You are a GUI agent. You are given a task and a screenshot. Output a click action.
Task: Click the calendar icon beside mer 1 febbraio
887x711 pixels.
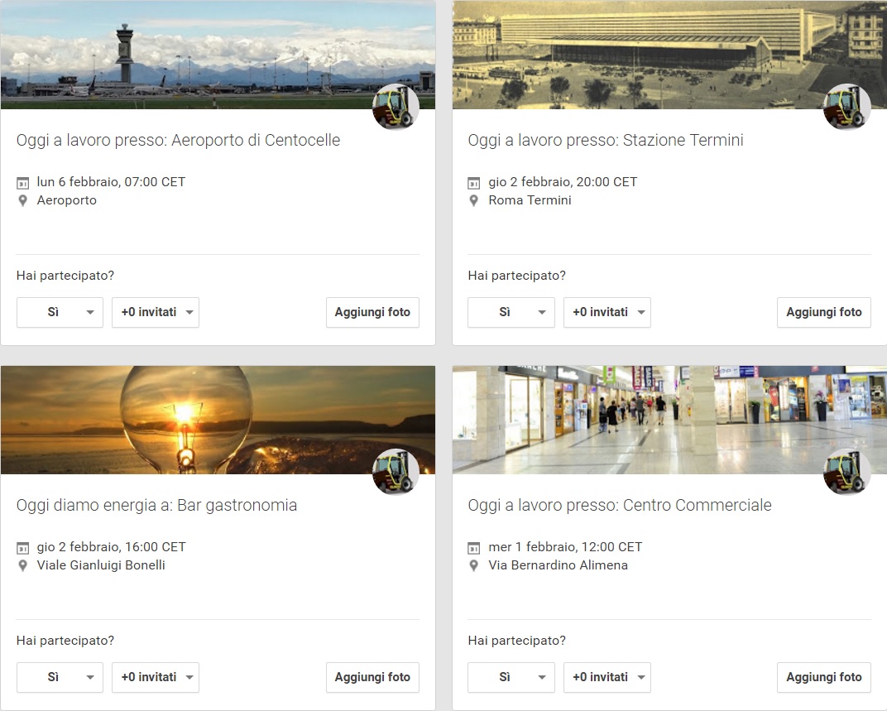coord(474,548)
